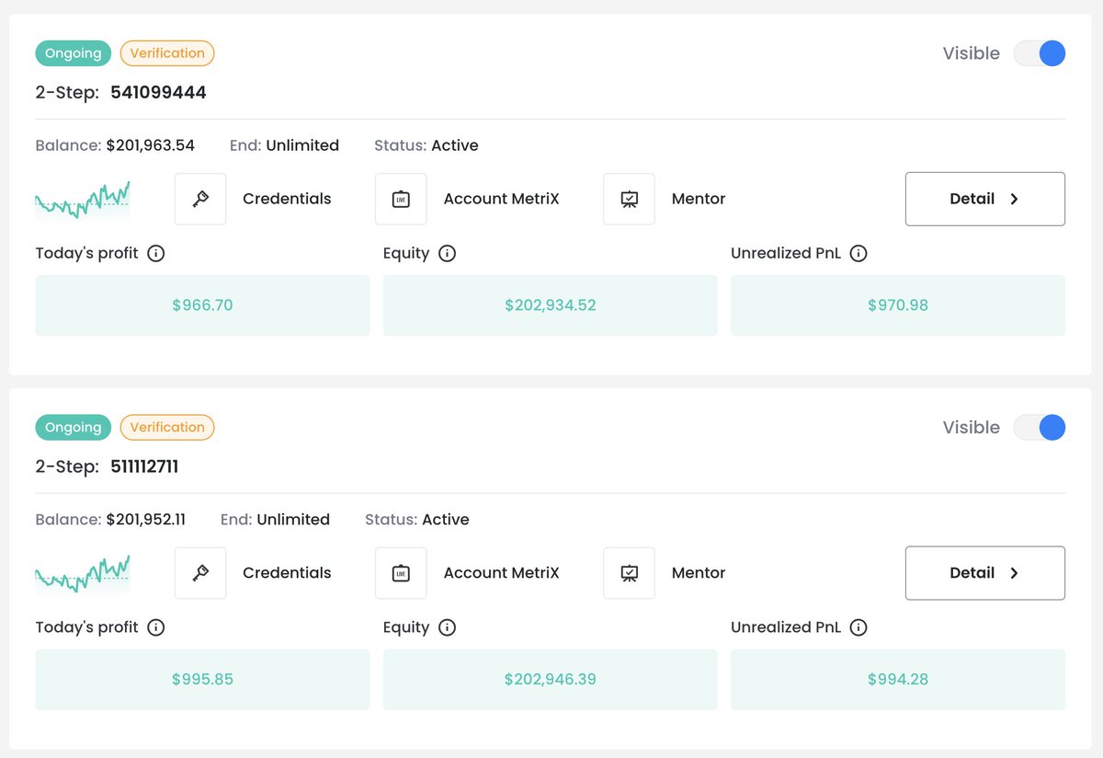Click balance value $201,963.54
The width and height of the screenshot is (1103, 758).
click(x=151, y=145)
